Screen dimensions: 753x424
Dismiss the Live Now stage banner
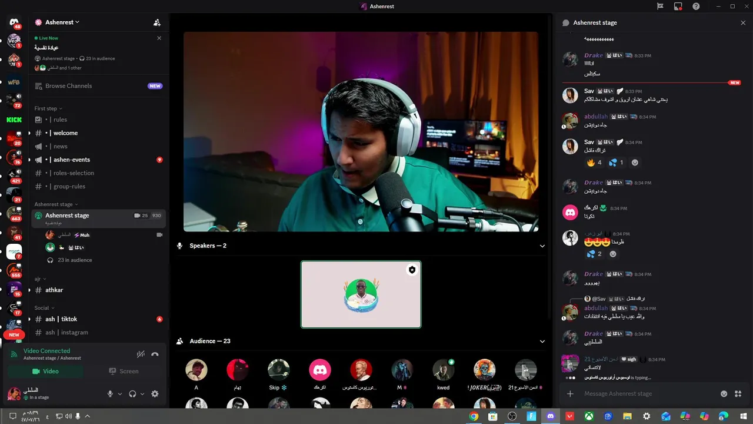(x=159, y=38)
